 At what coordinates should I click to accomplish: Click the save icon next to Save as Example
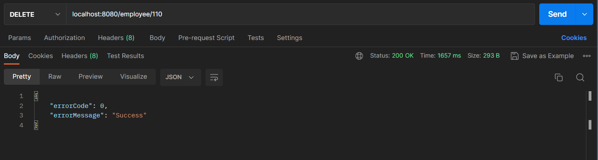514,56
